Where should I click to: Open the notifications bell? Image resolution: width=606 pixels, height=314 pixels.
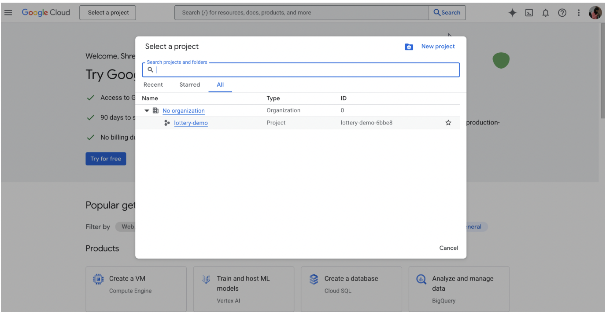(x=546, y=13)
